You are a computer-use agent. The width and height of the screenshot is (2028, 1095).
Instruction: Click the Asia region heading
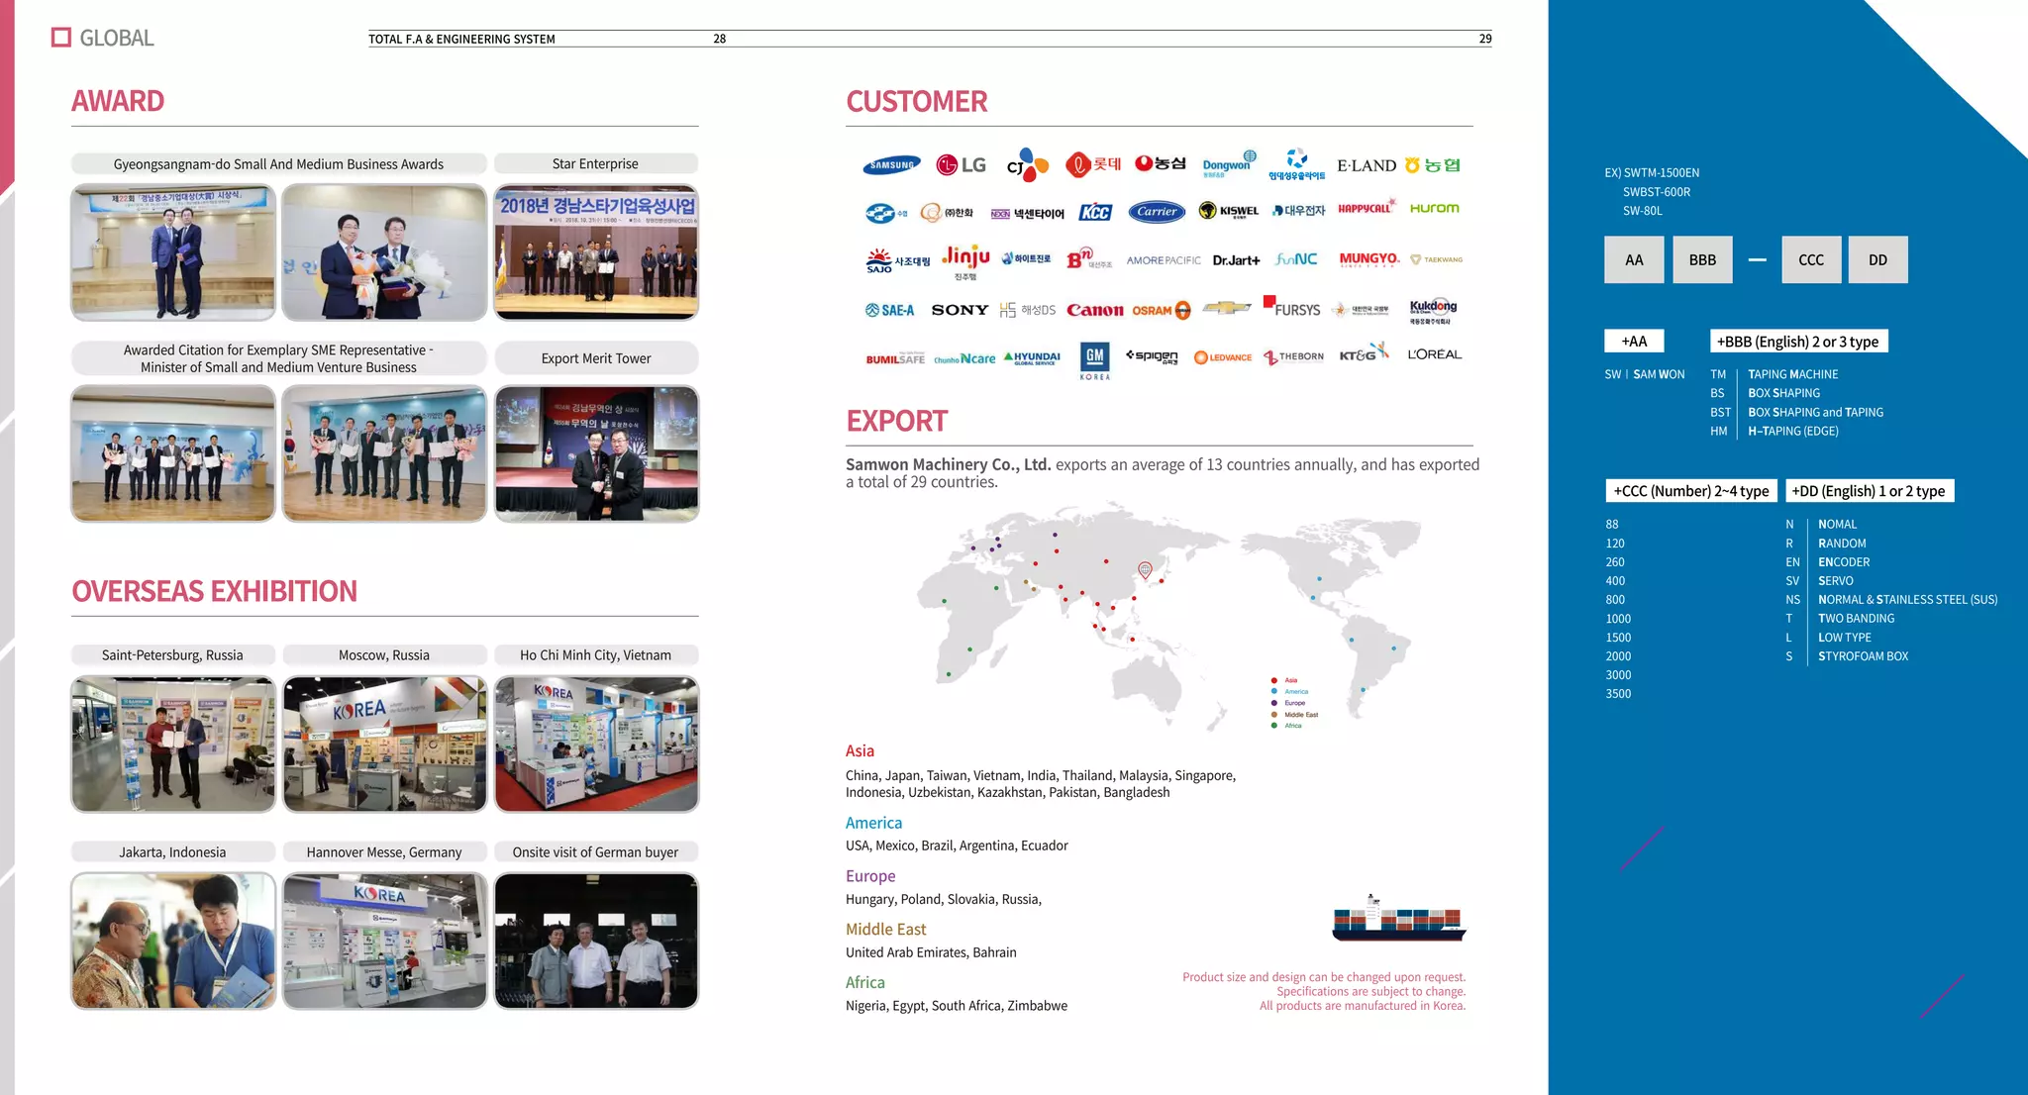(860, 751)
